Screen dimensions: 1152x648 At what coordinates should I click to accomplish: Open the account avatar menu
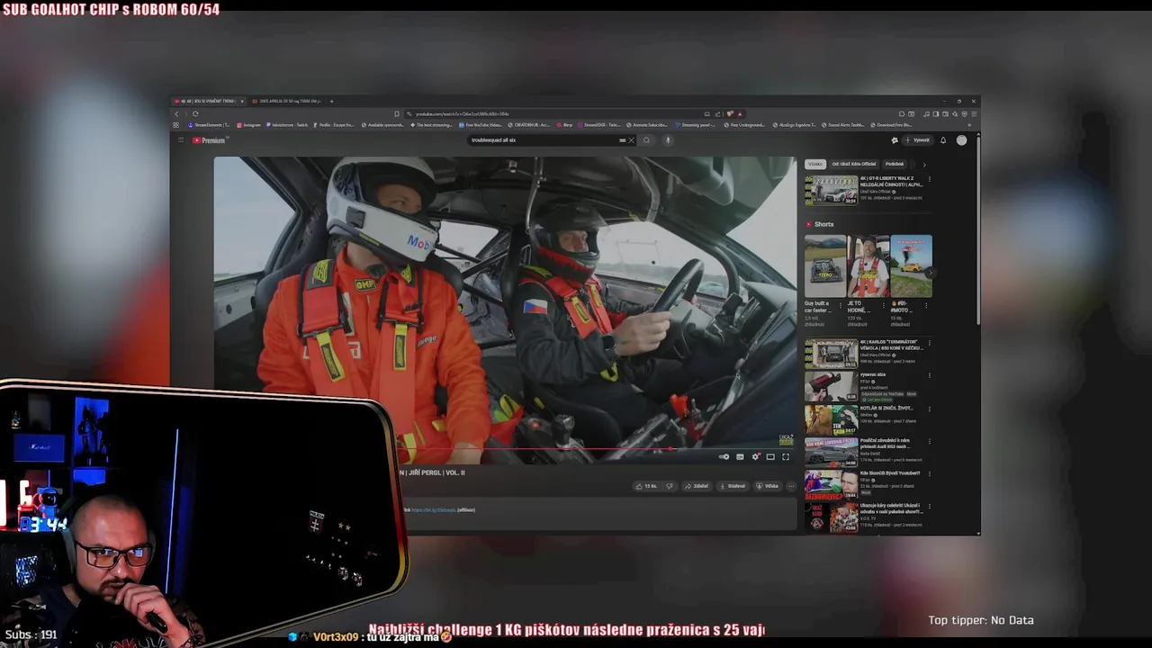click(961, 140)
